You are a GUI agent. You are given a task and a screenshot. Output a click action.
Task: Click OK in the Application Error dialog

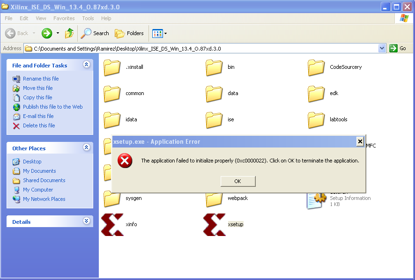(x=238, y=181)
